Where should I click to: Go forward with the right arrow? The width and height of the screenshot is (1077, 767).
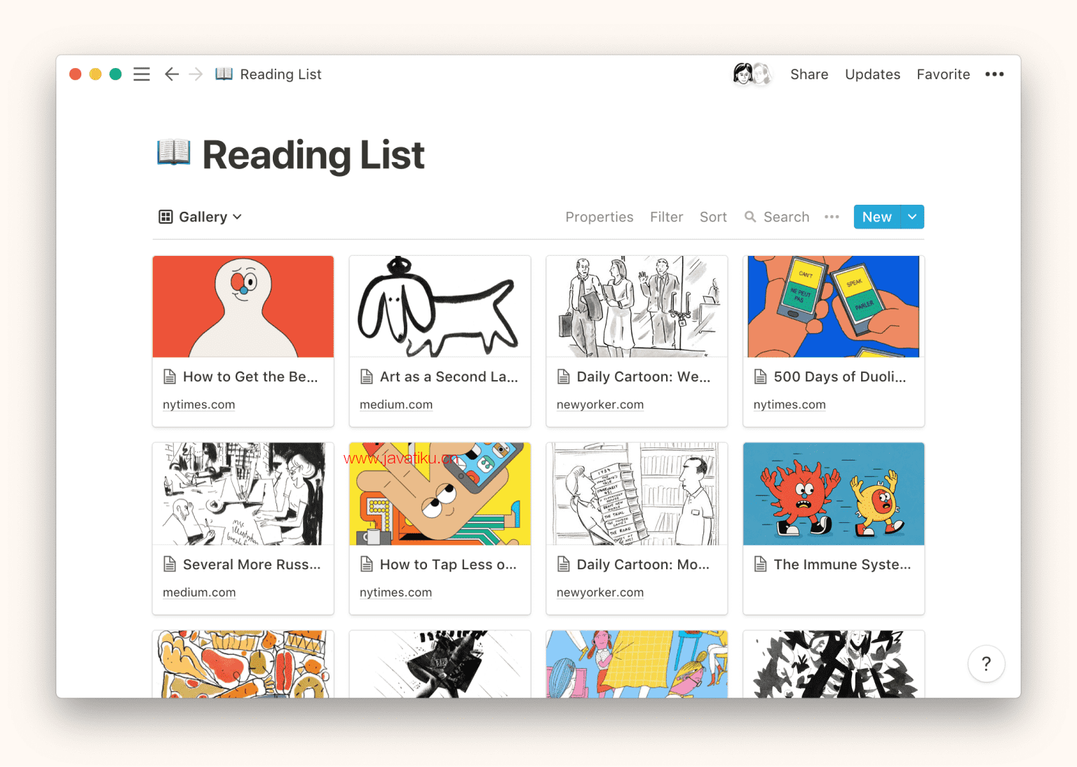196,74
